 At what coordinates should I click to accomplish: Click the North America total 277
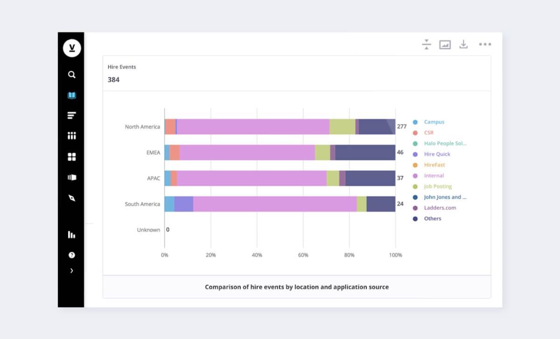click(x=402, y=127)
